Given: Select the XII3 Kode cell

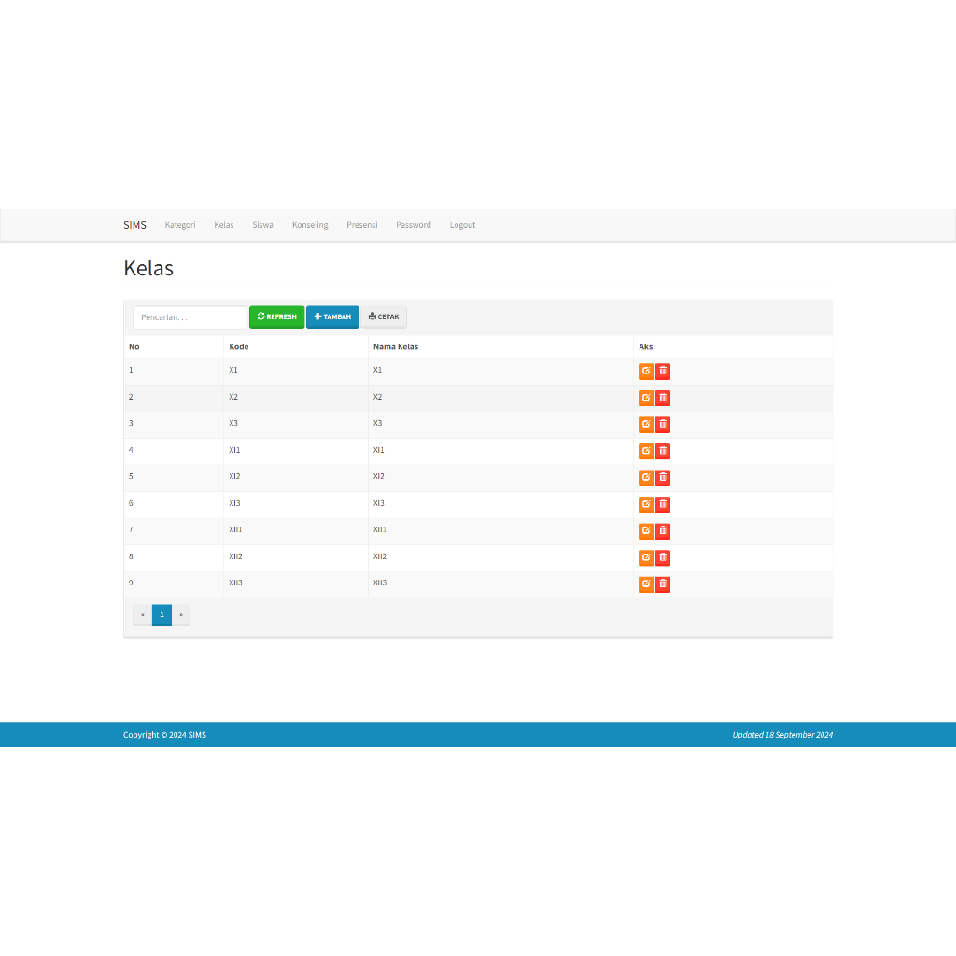Looking at the screenshot, I should (296, 584).
